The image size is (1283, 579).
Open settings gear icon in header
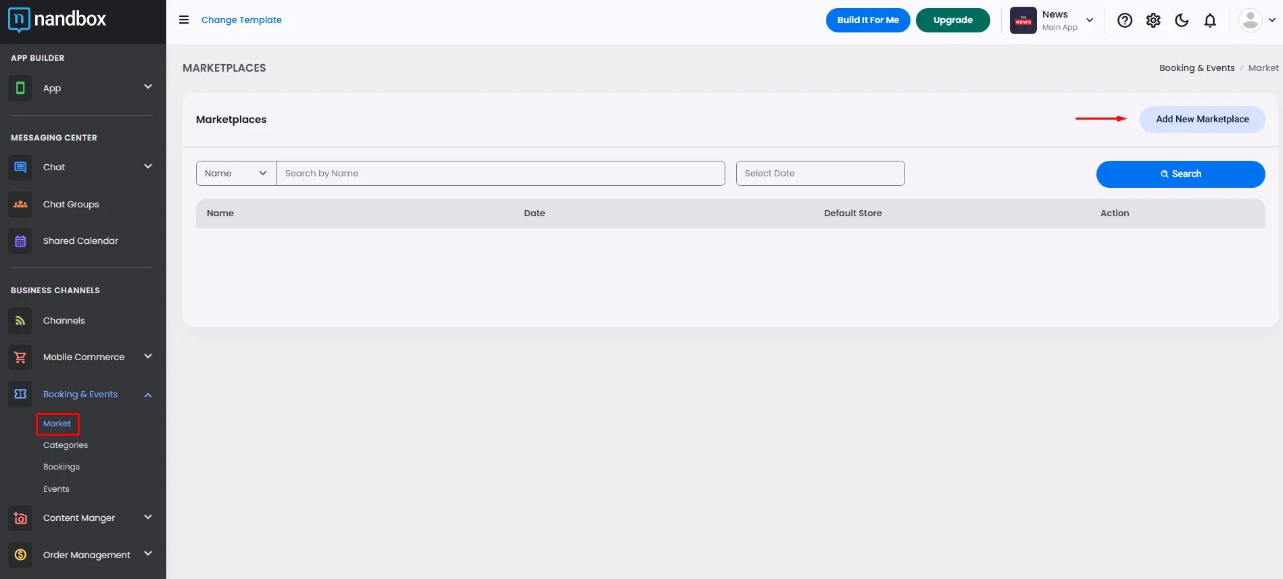point(1153,20)
